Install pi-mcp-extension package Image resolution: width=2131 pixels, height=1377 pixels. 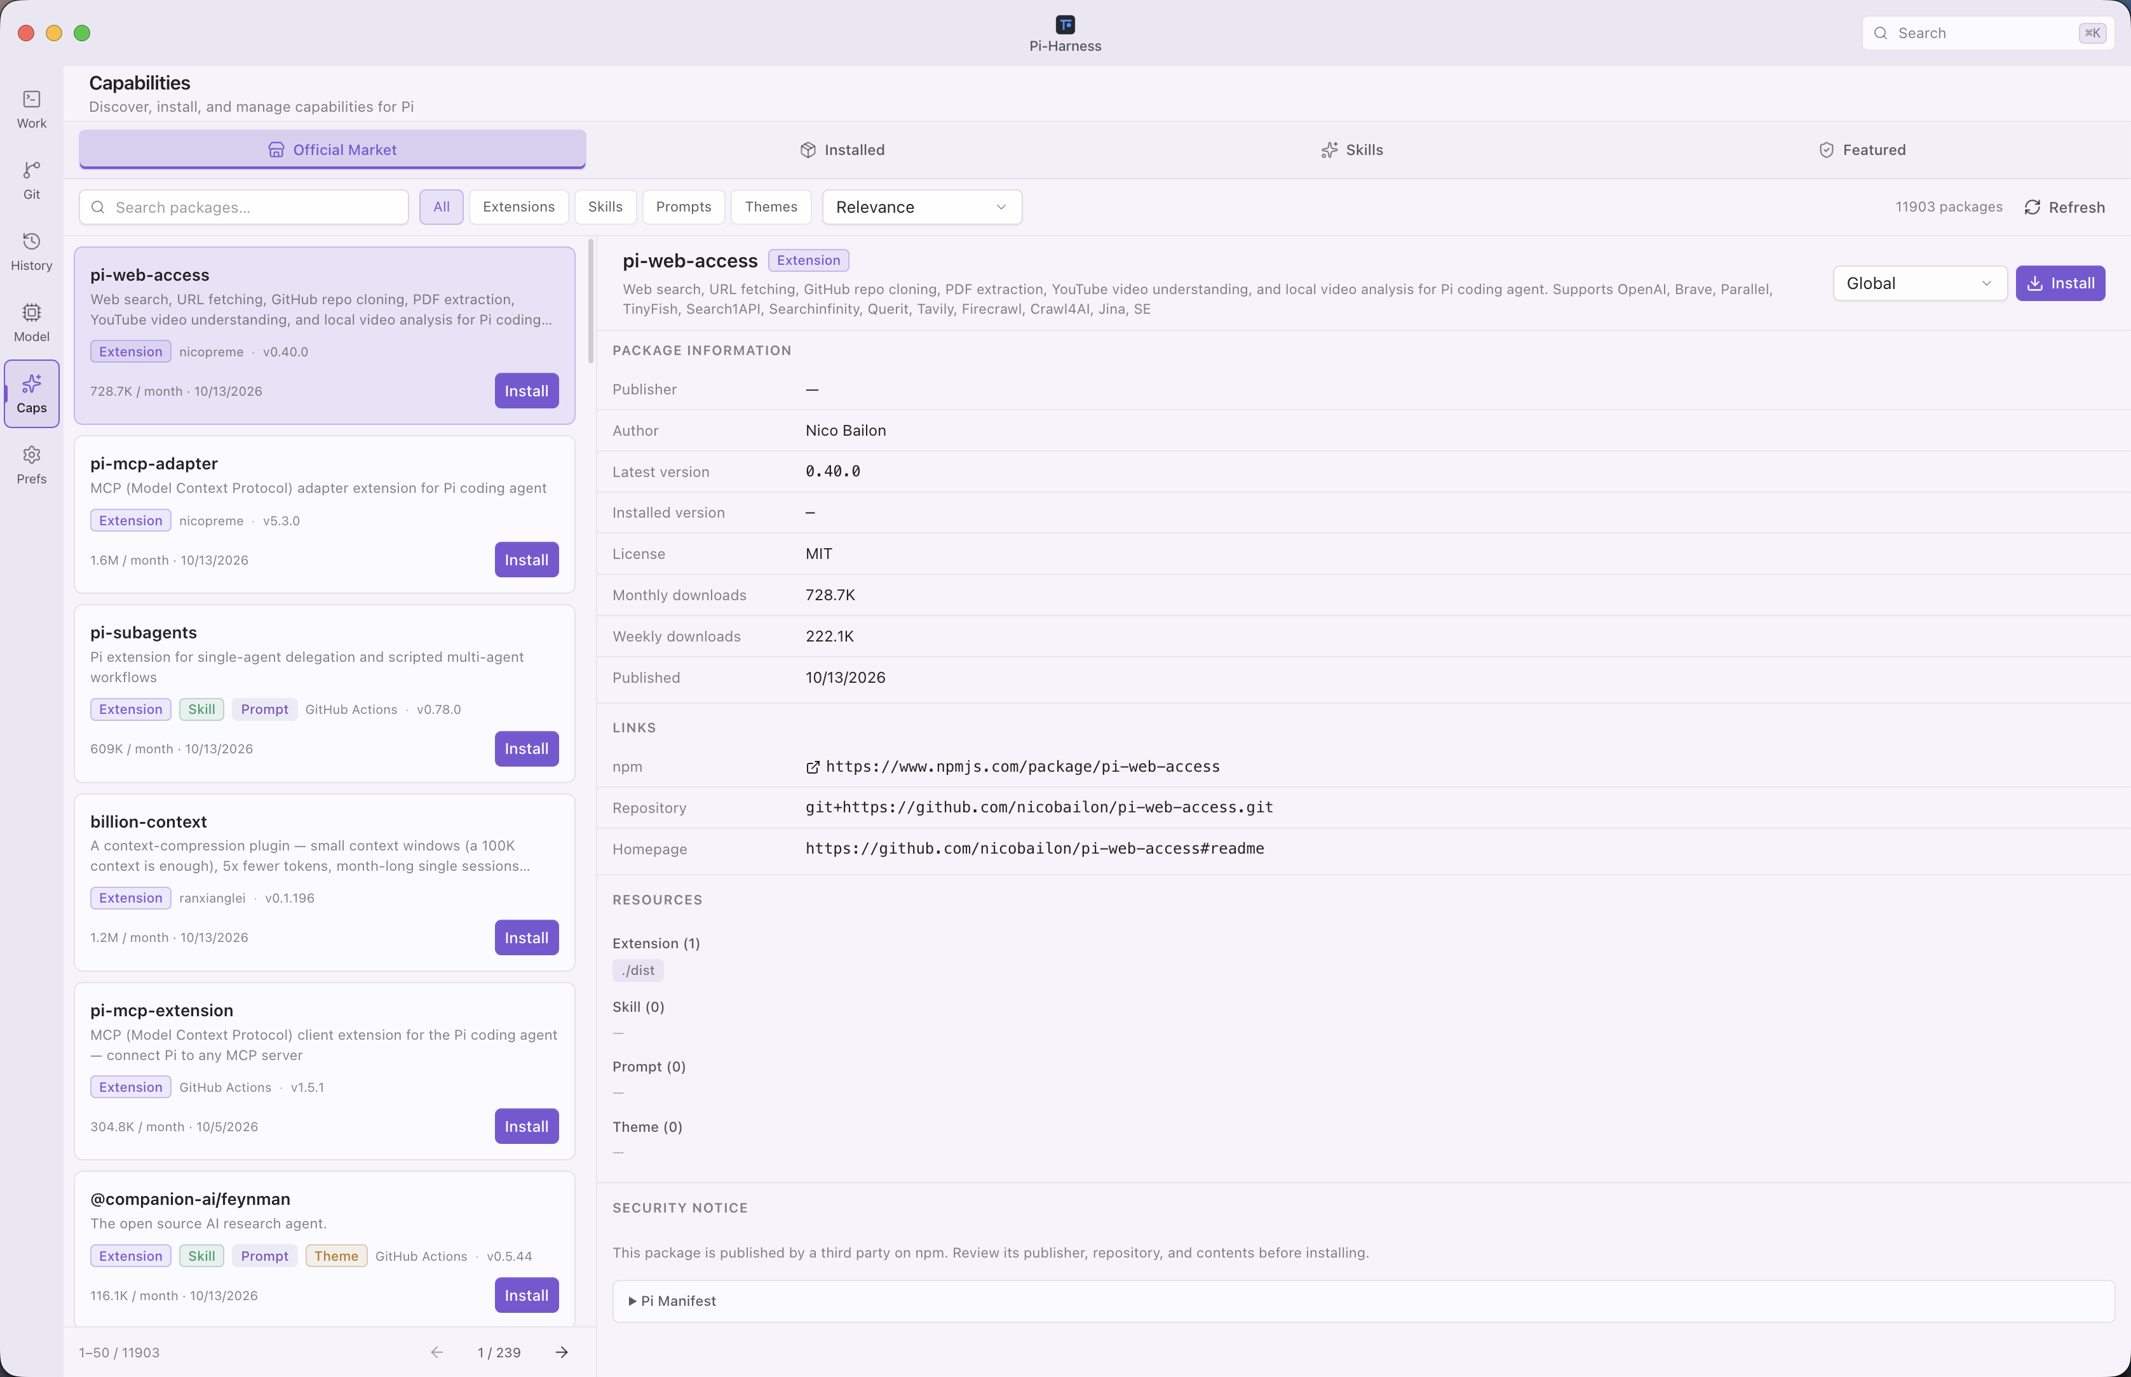(527, 1127)
